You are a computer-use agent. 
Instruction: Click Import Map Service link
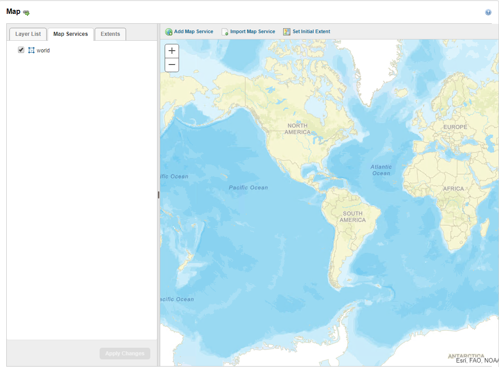coord(253,31)
